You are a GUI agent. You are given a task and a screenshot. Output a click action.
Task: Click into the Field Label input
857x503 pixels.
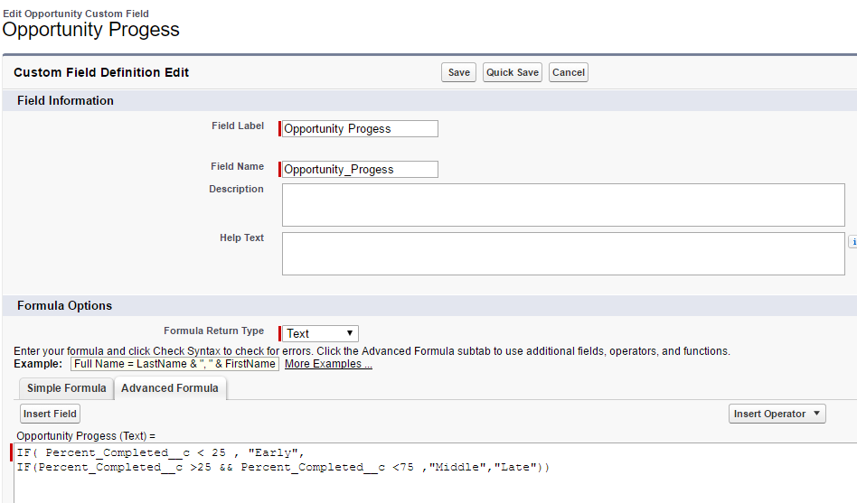coord(360,129)
